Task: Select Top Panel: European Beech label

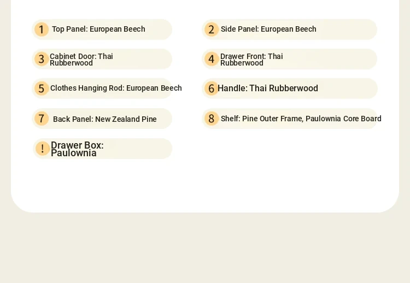Action: tap(98, 29)
